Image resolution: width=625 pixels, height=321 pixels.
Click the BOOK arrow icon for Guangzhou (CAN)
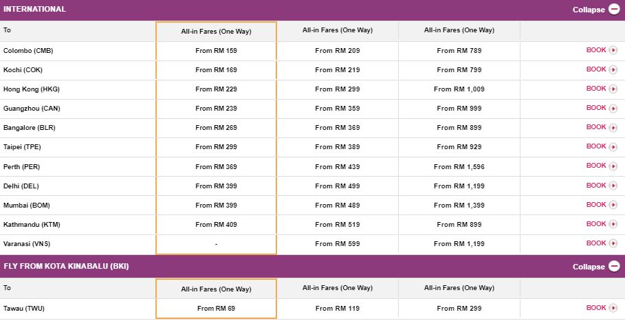click(x=613, y=108)
